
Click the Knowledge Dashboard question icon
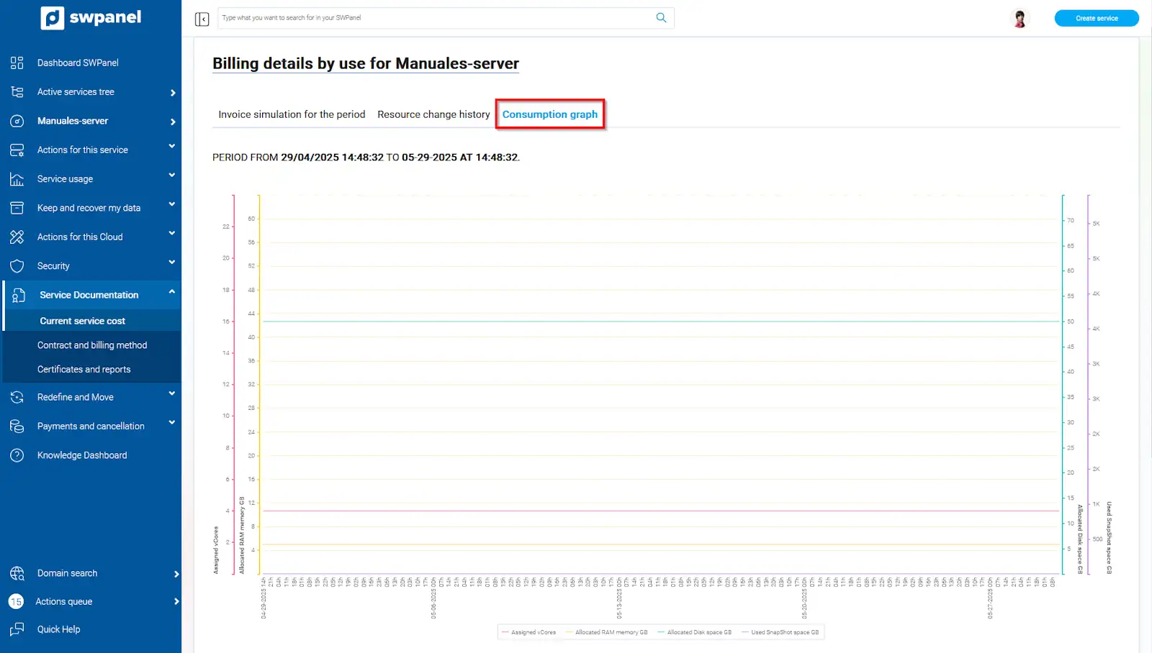click(17, 455)
